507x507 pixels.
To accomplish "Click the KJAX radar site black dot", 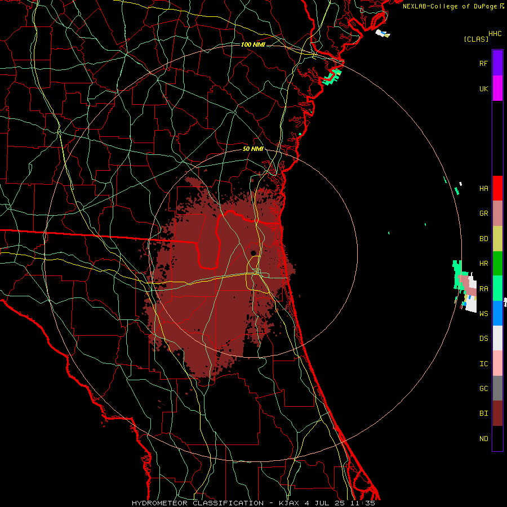I will click(253, 252).
